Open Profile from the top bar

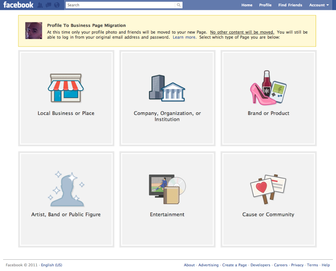click(265, 5)
